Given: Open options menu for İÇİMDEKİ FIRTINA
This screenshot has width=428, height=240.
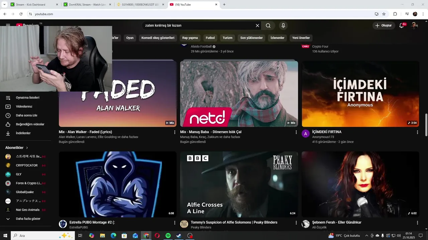Looking at the screenshot, I should click(417, 132).
